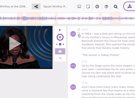Click the OW speaker avatar at 01:21

pyautogui.click(x=73, y=66)
